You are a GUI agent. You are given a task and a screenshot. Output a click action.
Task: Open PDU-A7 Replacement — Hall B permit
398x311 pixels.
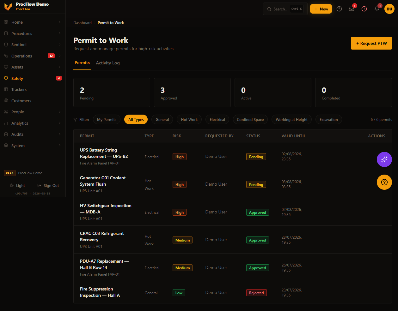pos(232,267)
